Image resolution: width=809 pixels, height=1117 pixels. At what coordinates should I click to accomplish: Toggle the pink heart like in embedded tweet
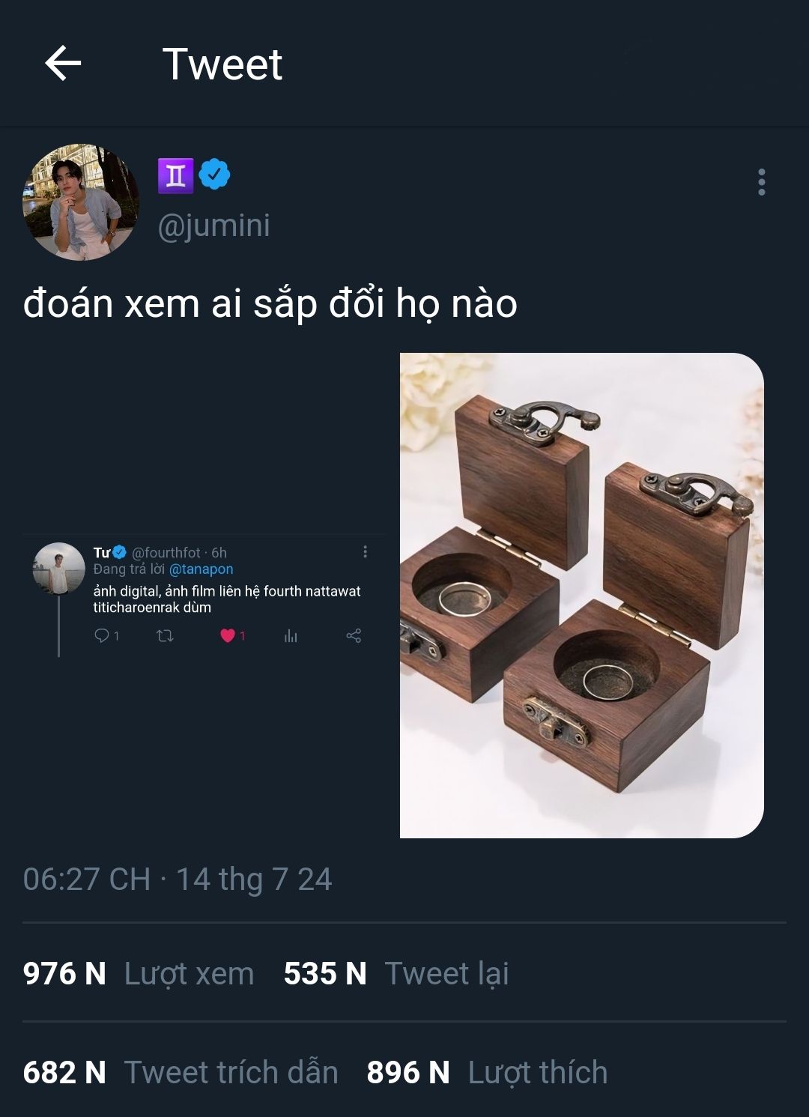pyautogui.click(x=228, y=635)
